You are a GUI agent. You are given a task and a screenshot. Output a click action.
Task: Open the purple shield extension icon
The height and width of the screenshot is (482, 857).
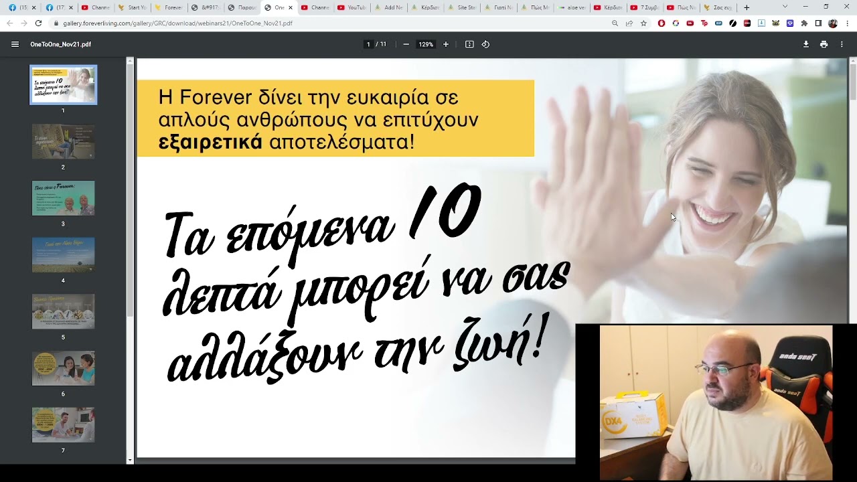point(790,23)
